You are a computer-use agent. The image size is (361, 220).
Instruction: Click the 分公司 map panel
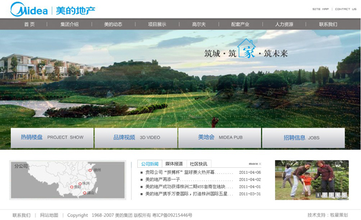[x=67, y=180]
